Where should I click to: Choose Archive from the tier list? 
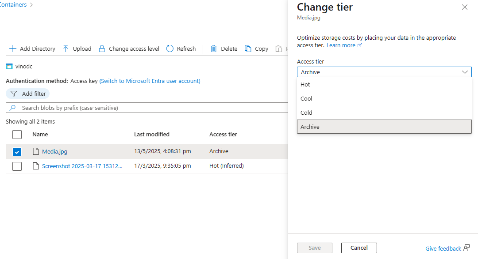(x=384, y=127)
